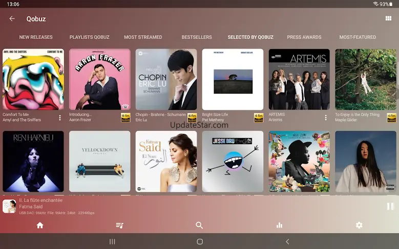The width and height of the screenshot is (399, 249).
Task: Tap Hi-Res badge on Introducing... Aaron Frazer
Action: 125,118
